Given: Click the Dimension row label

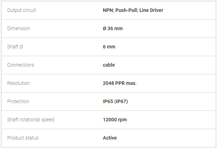Looking at the screenshot, I should pyautogui.click(x=19, y=28).
